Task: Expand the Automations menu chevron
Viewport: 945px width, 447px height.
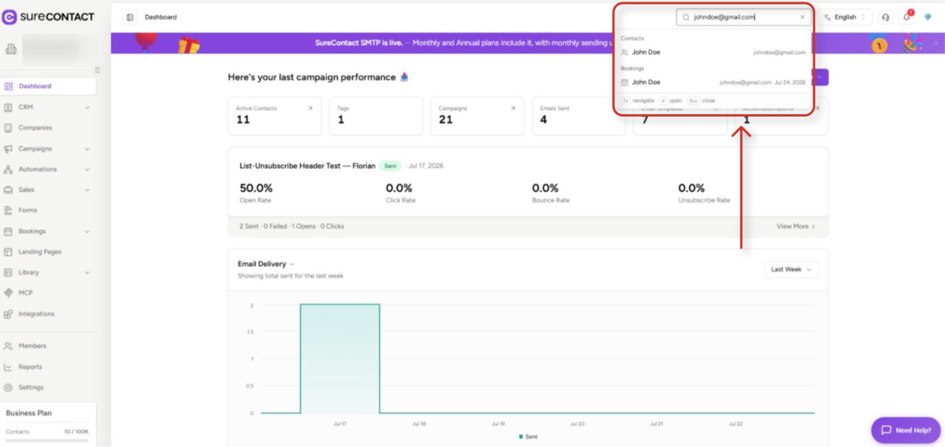Action: tap(87, 169)
